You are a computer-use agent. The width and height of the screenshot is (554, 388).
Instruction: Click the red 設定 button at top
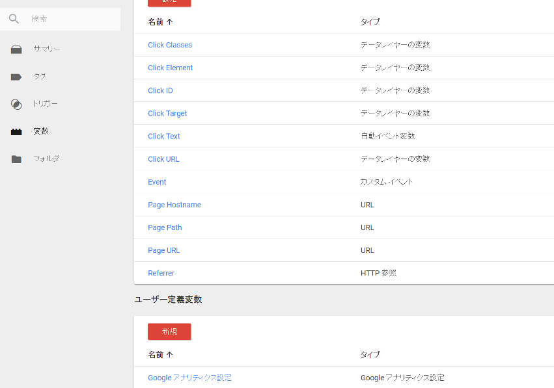170,2
